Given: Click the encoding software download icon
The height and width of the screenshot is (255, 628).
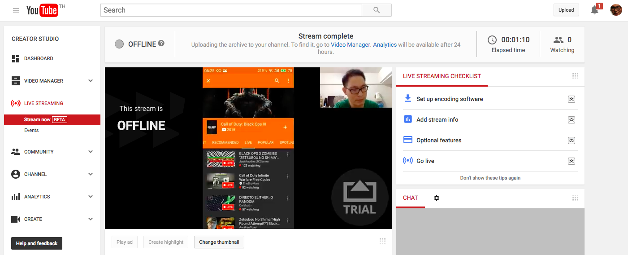Looking at the screenshot, I should point(408,98).
